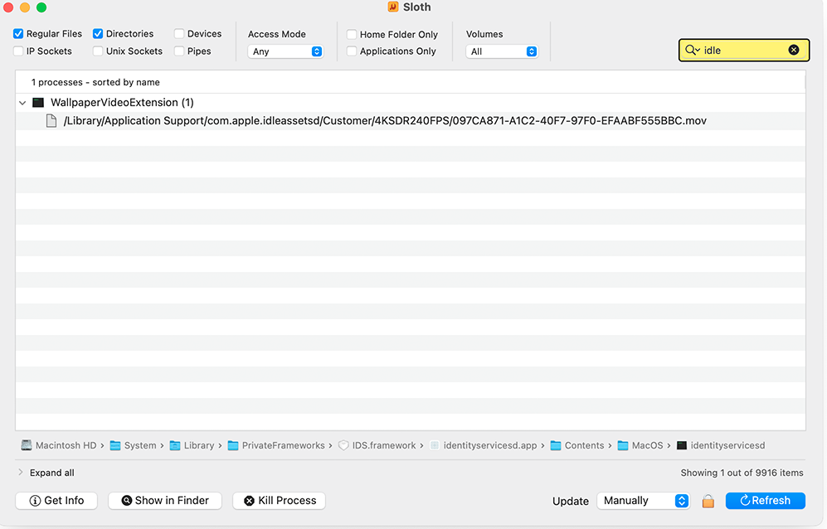Enable the IP Sockets checkbox
Image resolution: width=827 pixels, height=529 pixels.
[x=18, y=51]
